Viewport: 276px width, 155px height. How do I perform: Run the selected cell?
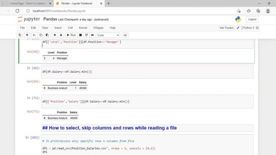click(x=71, y=35)
